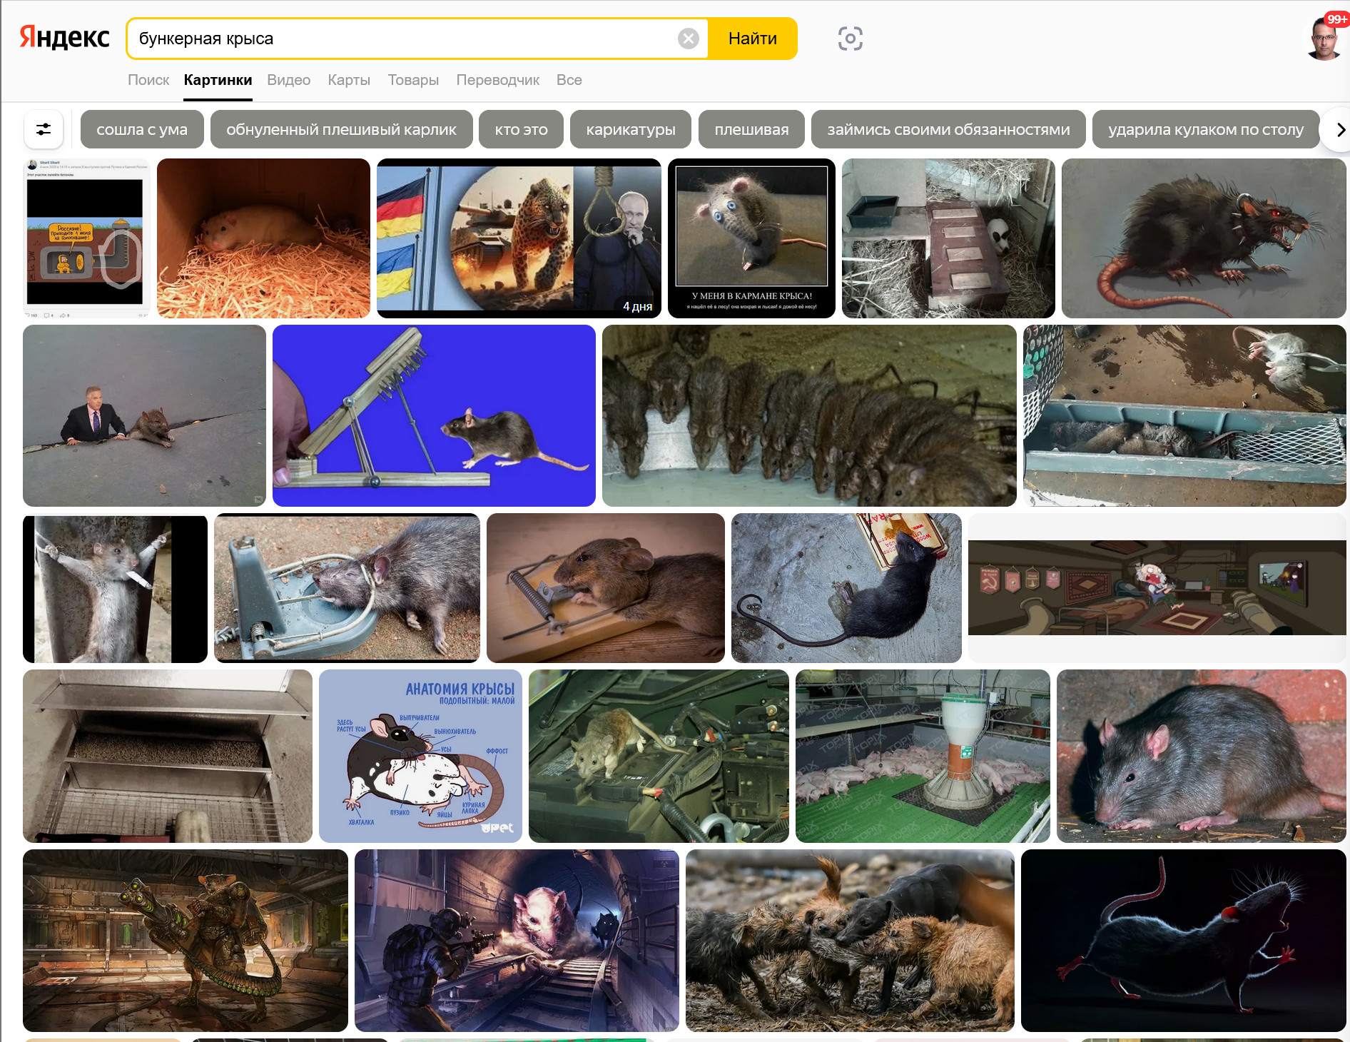
Task: Open the piglets around green feeder image
Action: [922, 756]
